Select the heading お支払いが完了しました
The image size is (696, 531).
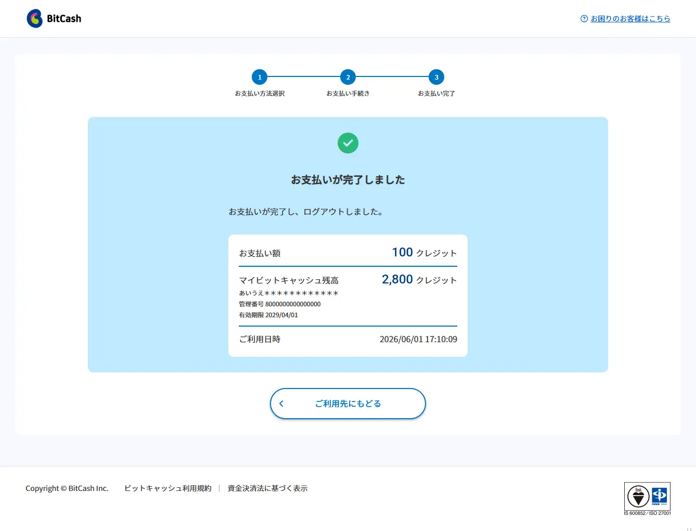348,180
